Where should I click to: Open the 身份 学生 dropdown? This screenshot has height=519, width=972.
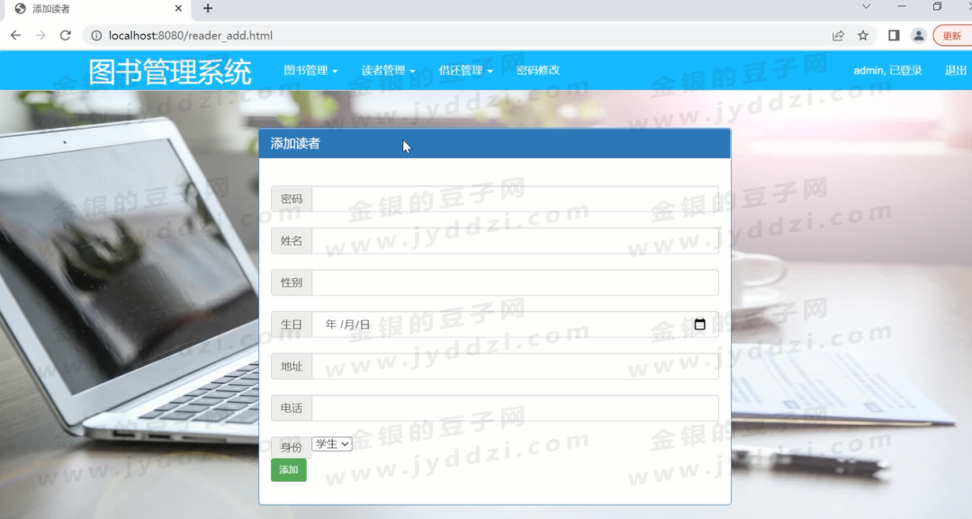point(331,444)
